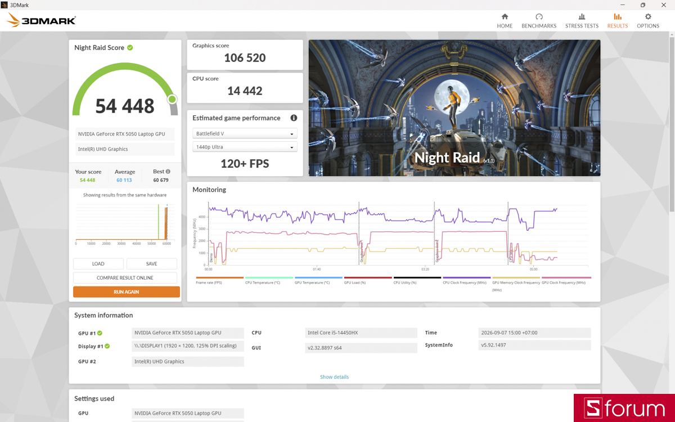The height and width of the screenshot is (422, 675).
Task: Click the orange RUN AGAIN button
Action: pos(127,292)
